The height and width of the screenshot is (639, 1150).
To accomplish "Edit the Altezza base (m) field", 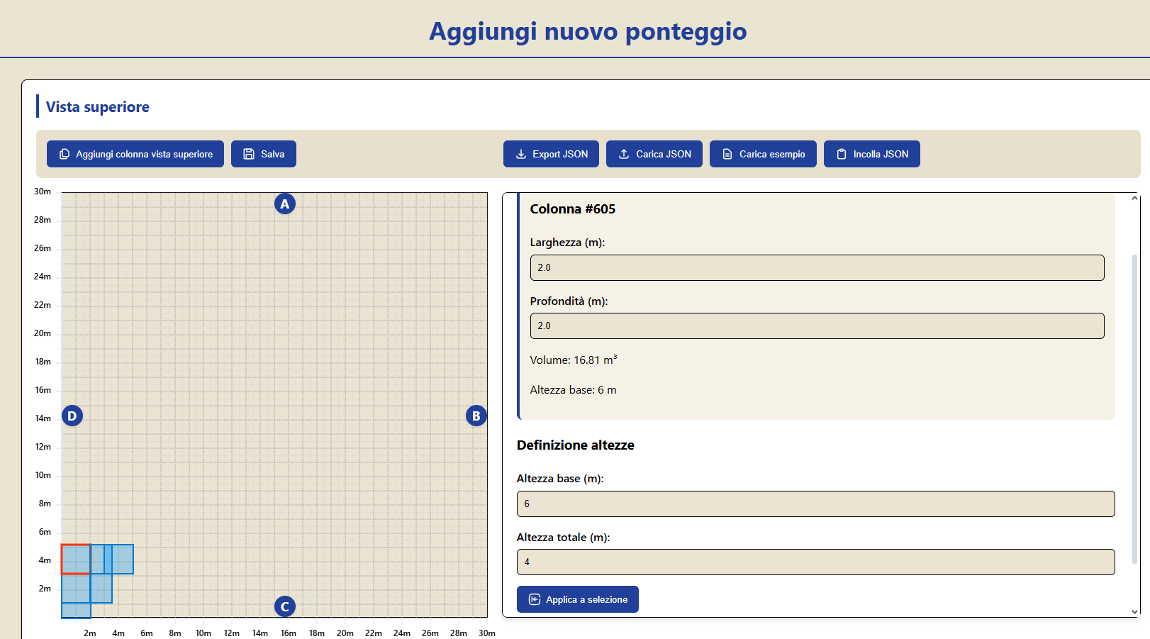I will coord(815,504).
